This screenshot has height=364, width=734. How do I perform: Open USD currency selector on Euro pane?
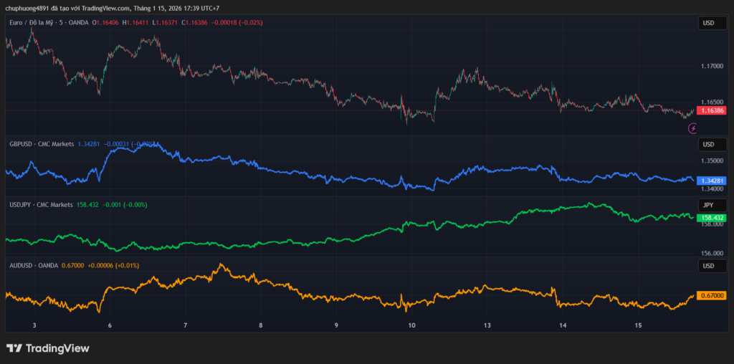[708, 23]
